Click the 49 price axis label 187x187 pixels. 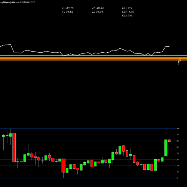pos(178,129)
